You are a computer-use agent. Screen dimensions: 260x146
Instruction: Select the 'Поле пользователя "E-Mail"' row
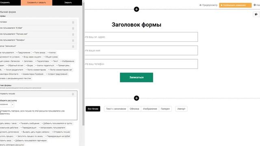(39, 28)
